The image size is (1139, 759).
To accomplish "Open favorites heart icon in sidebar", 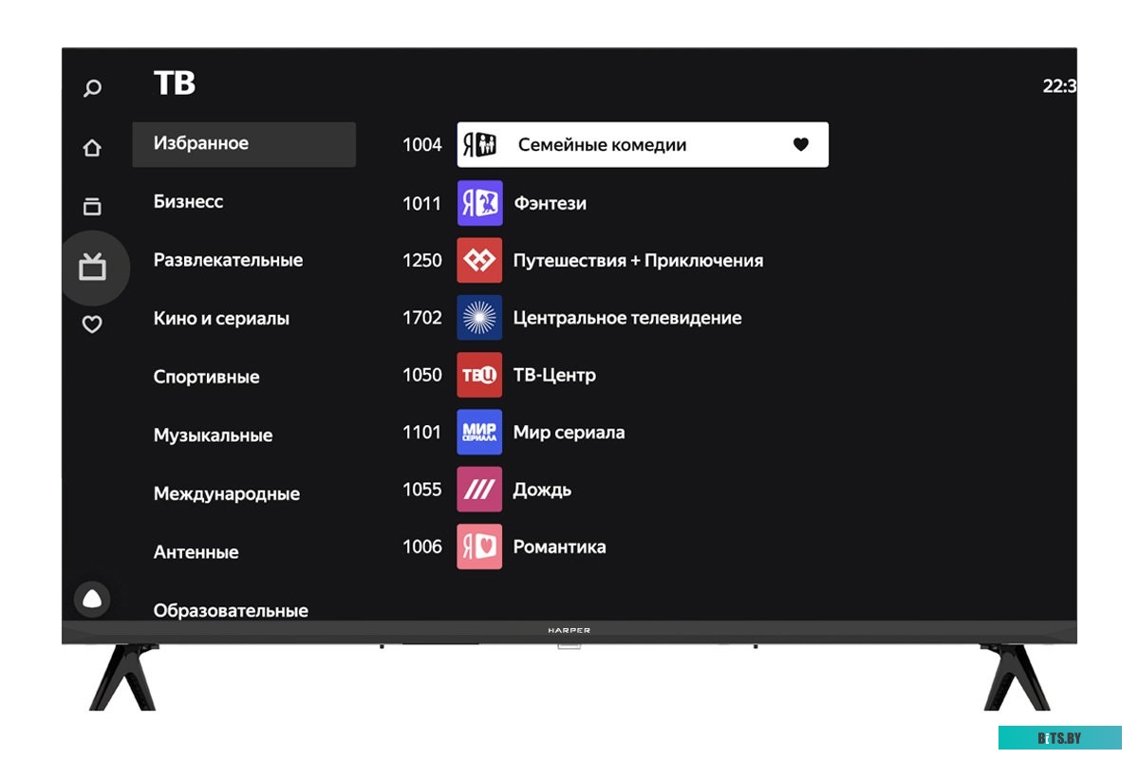I will click(92, 324).
